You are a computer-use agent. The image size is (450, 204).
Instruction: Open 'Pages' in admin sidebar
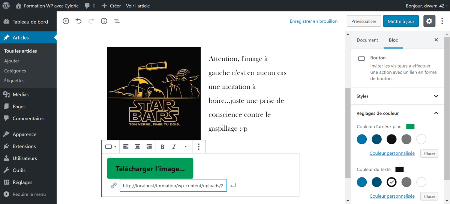coord(28,106)
